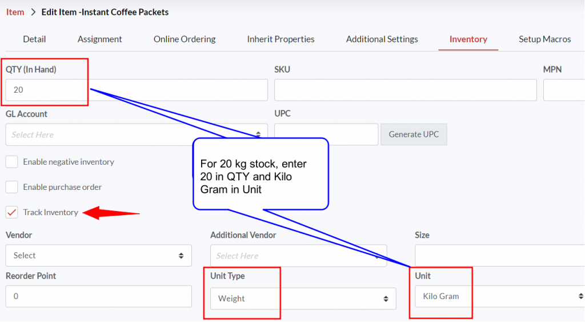Expand the Unit Kilo Gram dropdown

(x=499, y=296)
